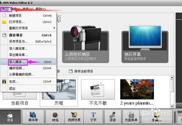182x125 pixels.
Task: Click 保存项目 menu entry
Action: click(x=28, y=35)
